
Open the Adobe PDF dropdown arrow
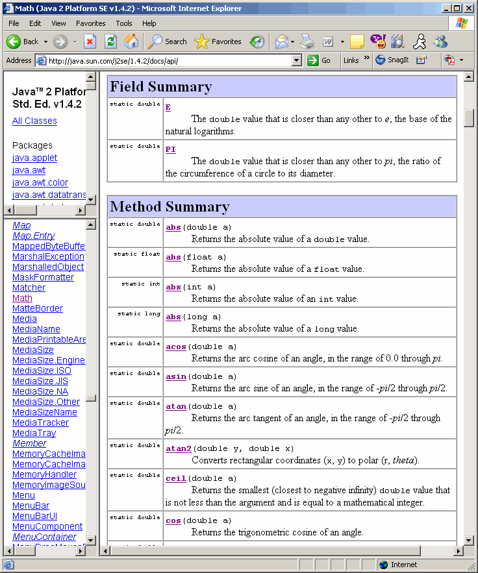(462, 60)
